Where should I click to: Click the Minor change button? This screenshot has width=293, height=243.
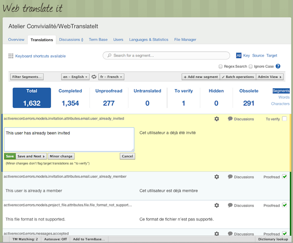tap(61, 156)
